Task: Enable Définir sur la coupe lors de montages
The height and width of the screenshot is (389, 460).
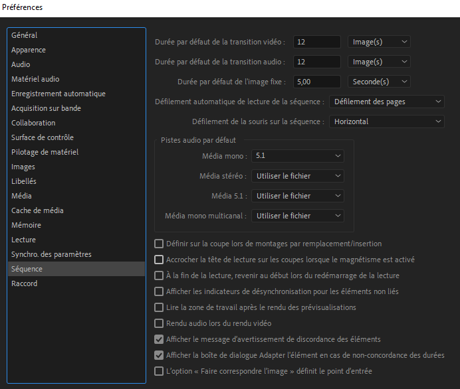Action: [x=159, y=244]
